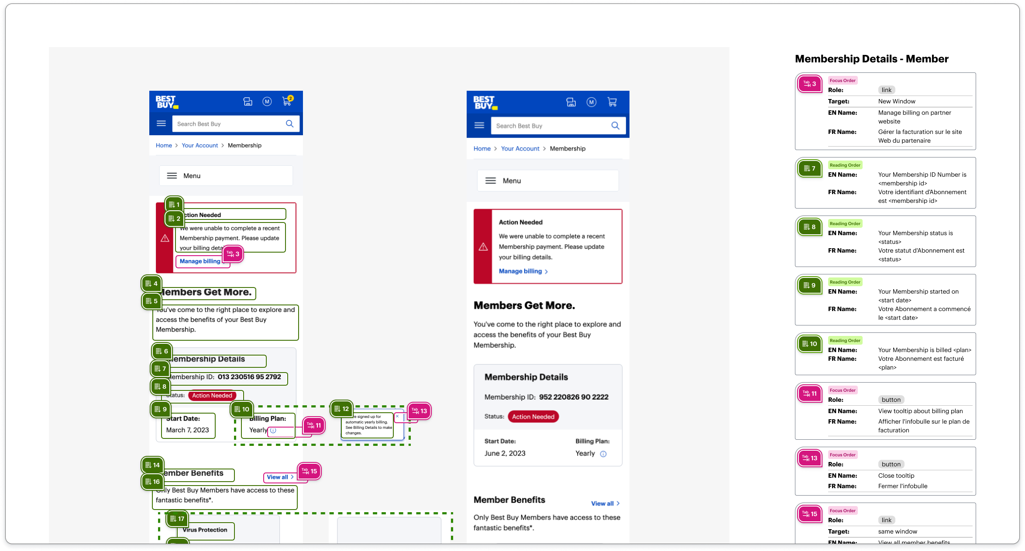
Task: Click the Members Get More heading in the clean mockup
Action: [524, 306]
